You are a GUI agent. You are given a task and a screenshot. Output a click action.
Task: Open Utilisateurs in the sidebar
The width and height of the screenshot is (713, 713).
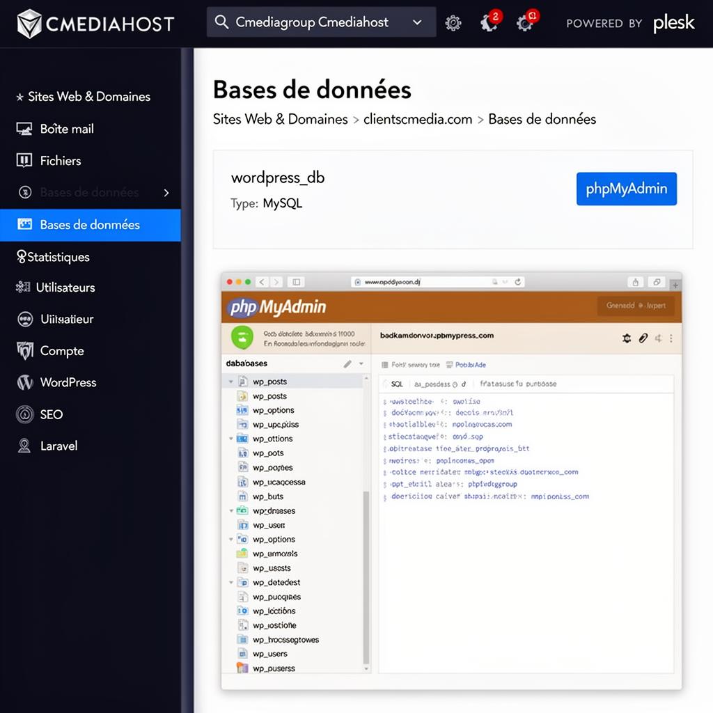click(65, 288)
